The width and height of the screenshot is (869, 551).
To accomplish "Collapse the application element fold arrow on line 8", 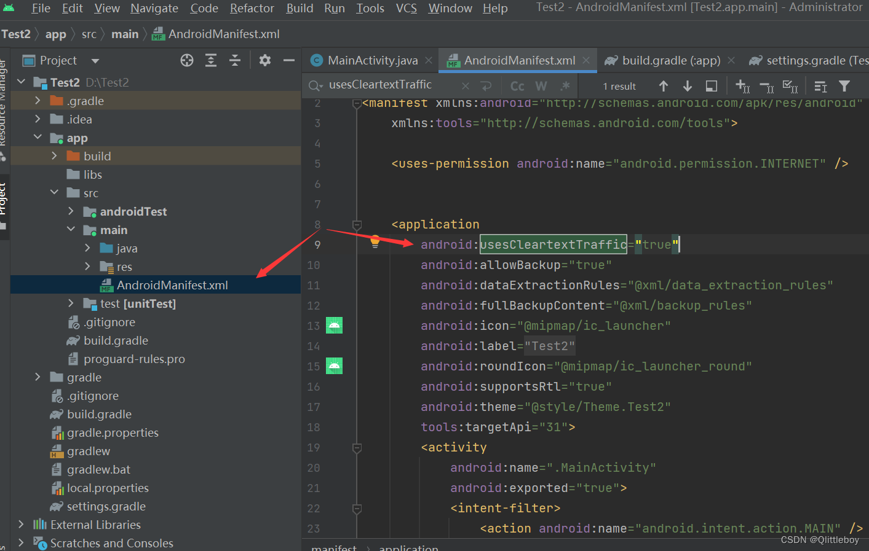I will [x=357, y=225].
